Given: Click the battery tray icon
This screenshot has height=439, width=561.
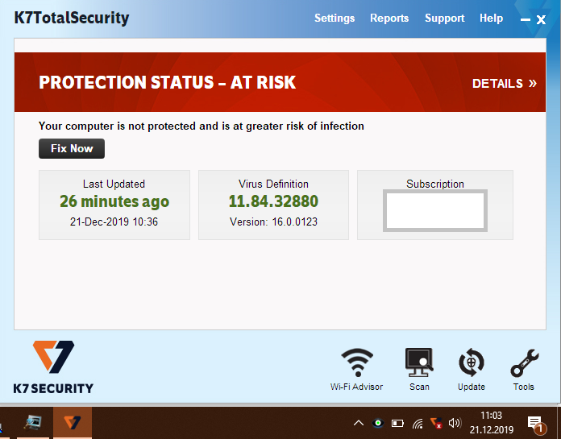Looking at the screenshot, I should click(397, 423).
